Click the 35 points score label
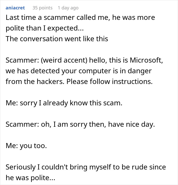 [42, 8]
